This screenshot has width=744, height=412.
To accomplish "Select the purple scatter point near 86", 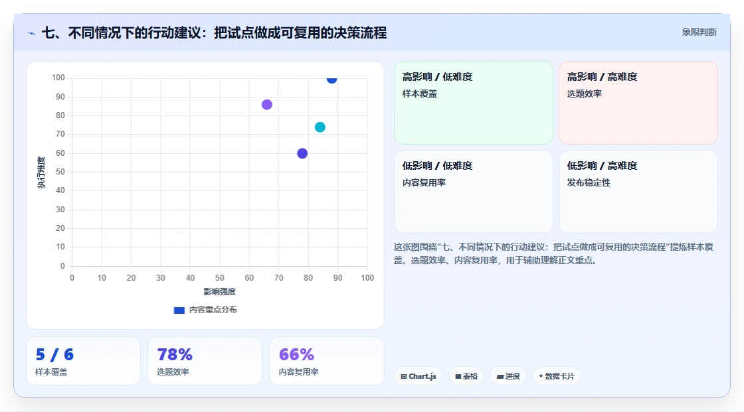I will 267,104.
